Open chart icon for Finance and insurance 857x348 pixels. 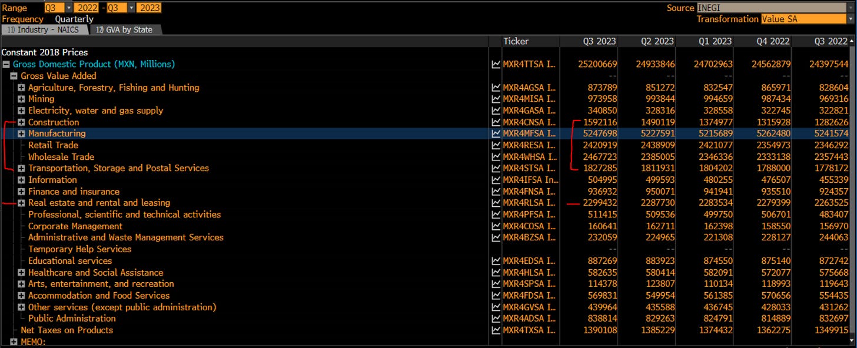(496, 192)
